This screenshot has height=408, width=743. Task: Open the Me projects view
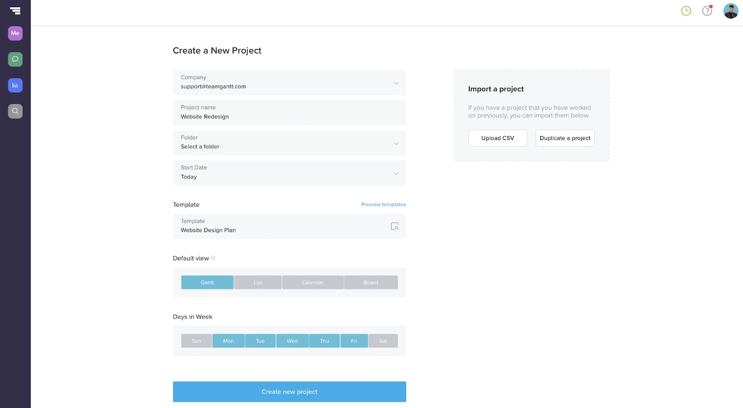tap(15, 33)
